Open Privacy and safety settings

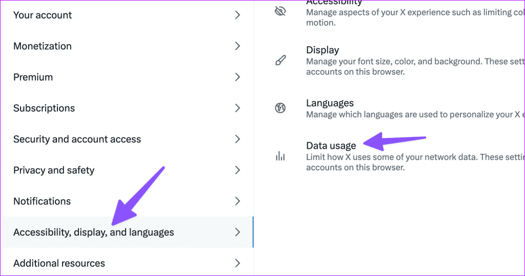click(127, 170)
